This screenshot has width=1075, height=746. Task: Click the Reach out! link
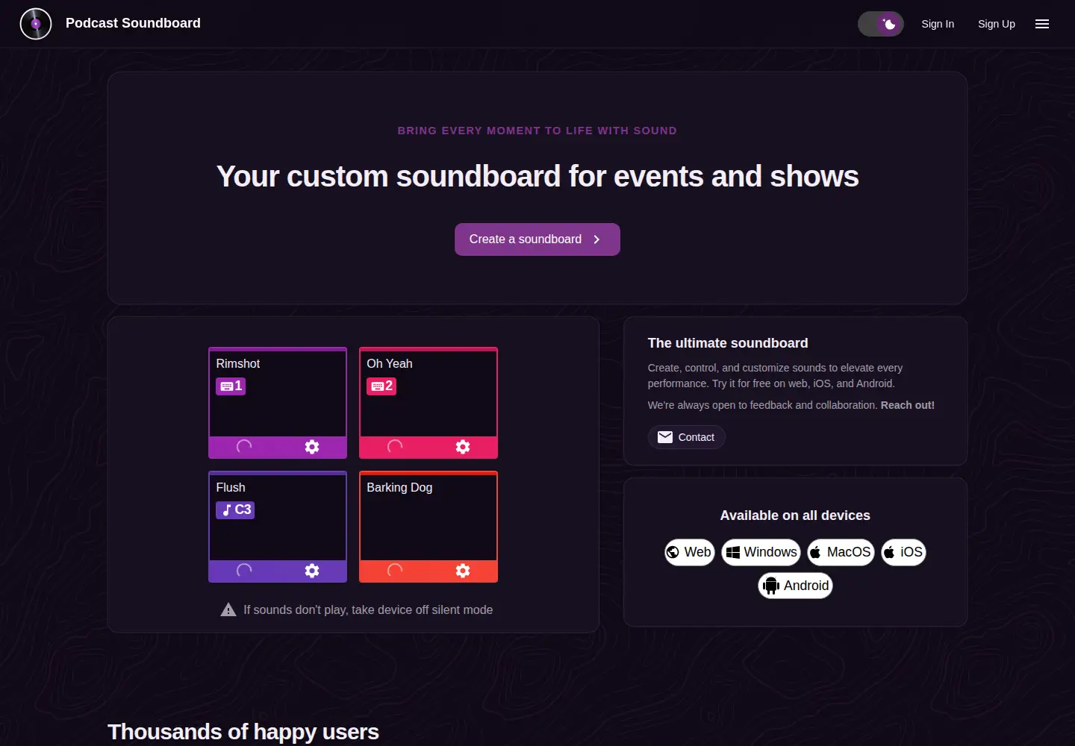pos(908,405)
